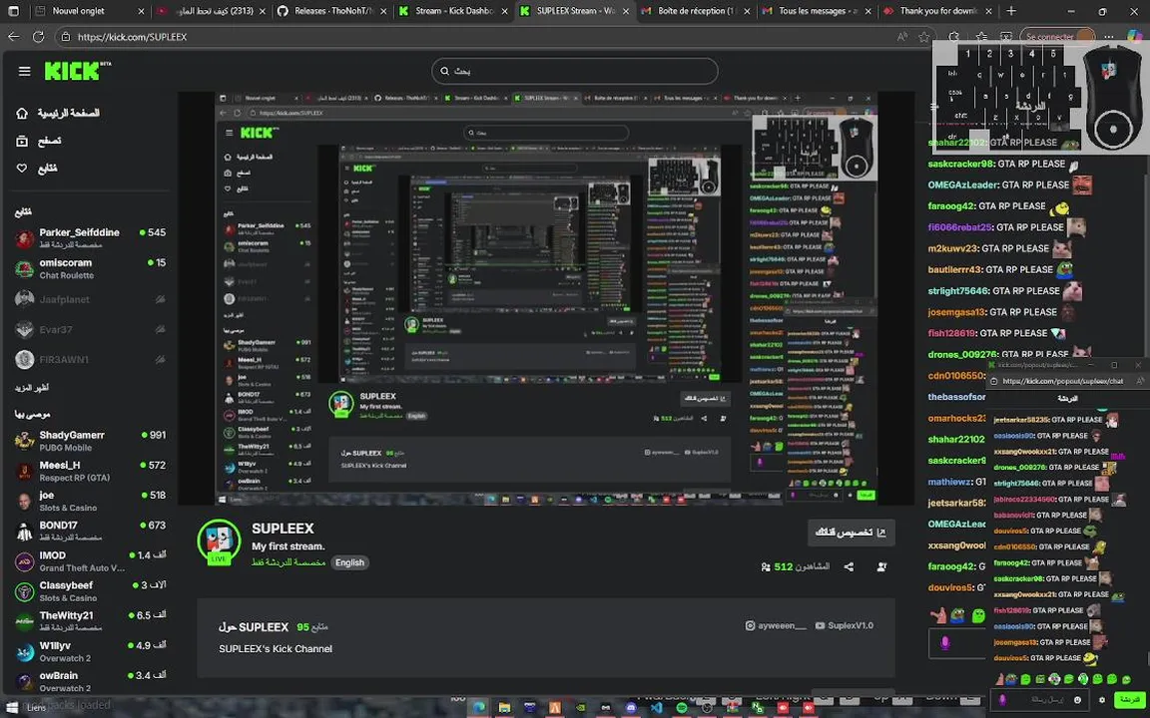Click the browser back arrow
The width and height of the screenshot is (1150, 718).
[x=14, y=37]
